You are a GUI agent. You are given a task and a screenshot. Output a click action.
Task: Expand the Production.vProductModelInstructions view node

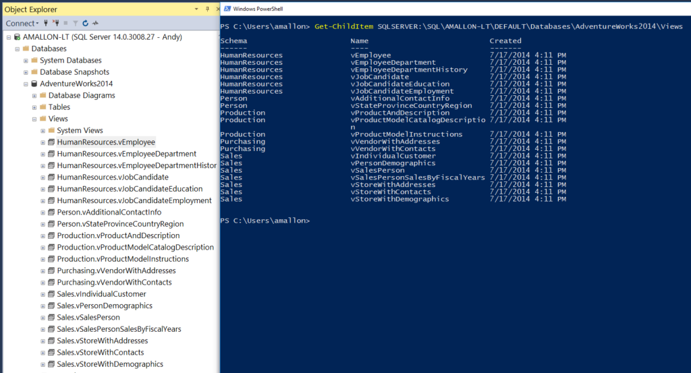pos(43,260)
